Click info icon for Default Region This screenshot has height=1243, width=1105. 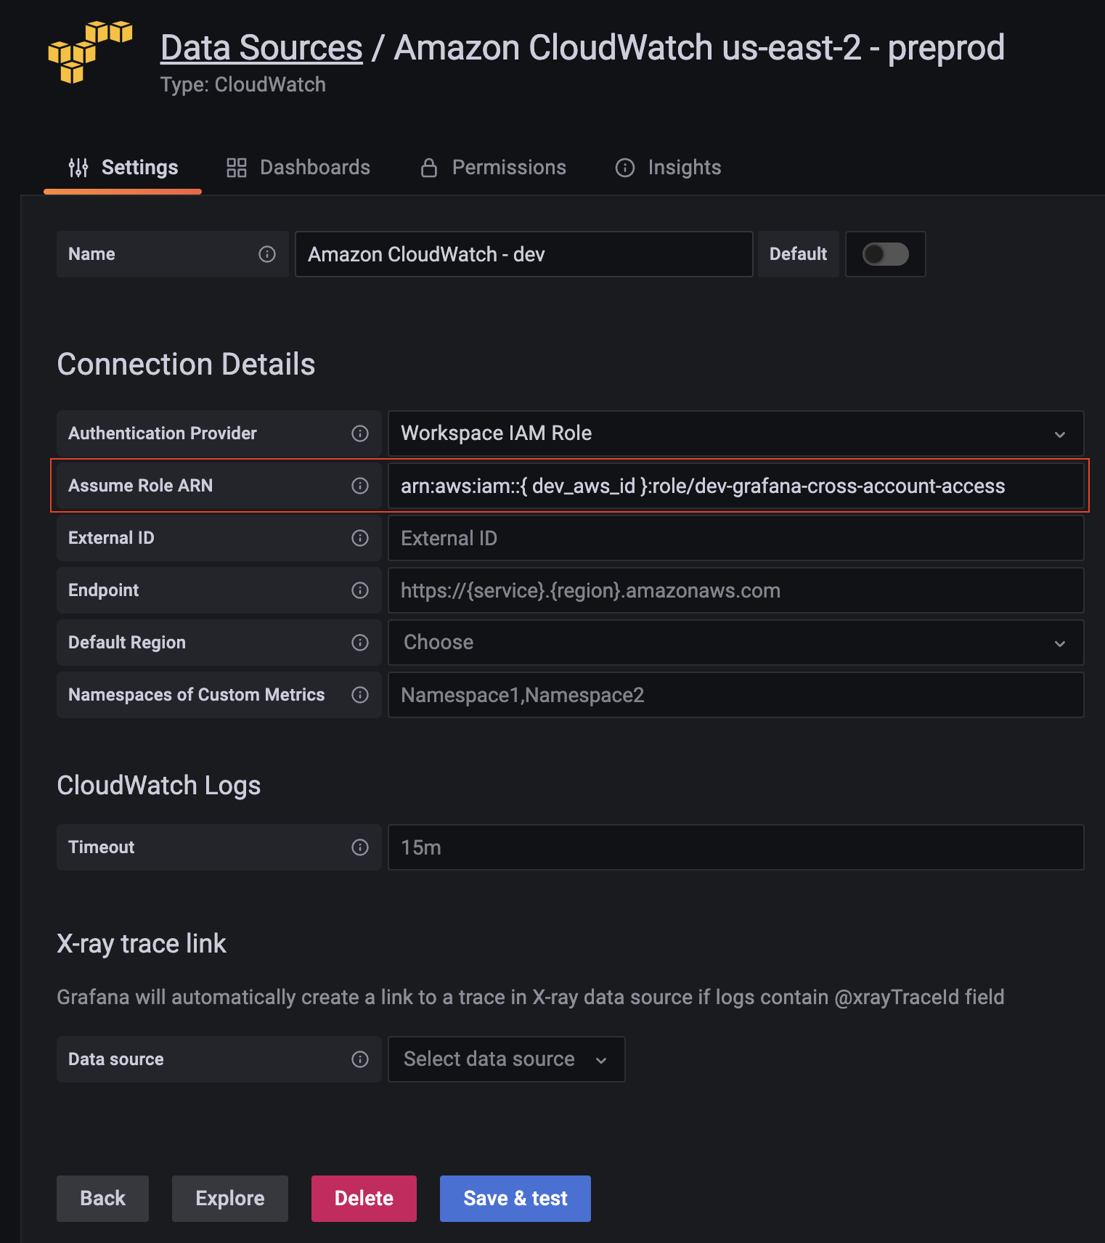point(360,643)
